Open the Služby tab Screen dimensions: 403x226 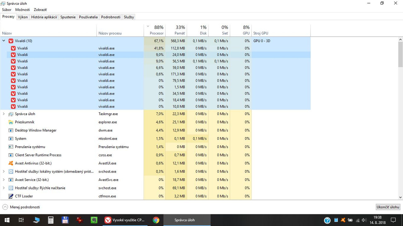[x=129, y=17]
